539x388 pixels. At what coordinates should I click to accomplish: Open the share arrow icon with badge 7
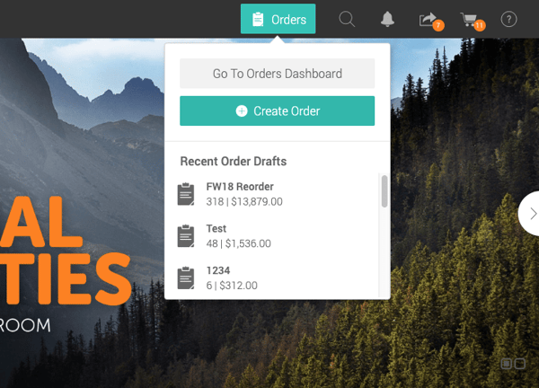428,19
